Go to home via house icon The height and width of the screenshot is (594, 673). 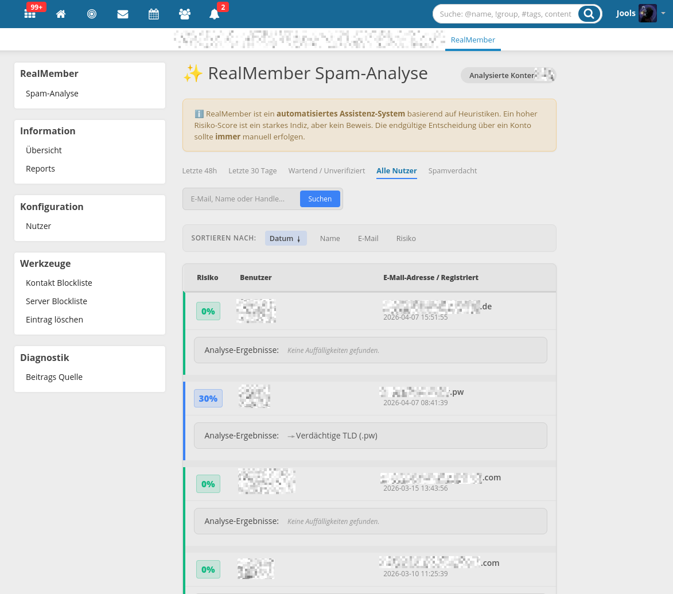[61, 14]
